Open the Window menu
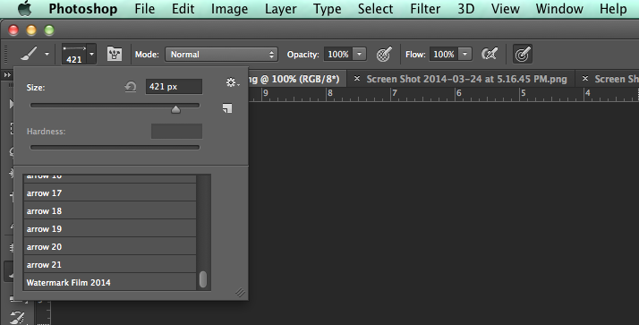 [559, 9]
